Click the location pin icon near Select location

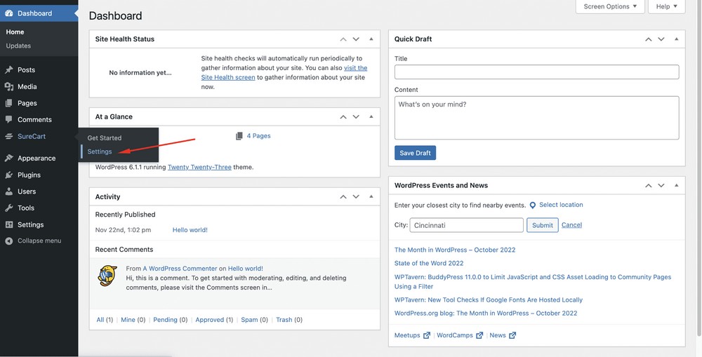click(x=533, y=206)
